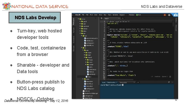Open the Support menu
This screenshot has height=105, width=187.
click(x=122, y=15)
